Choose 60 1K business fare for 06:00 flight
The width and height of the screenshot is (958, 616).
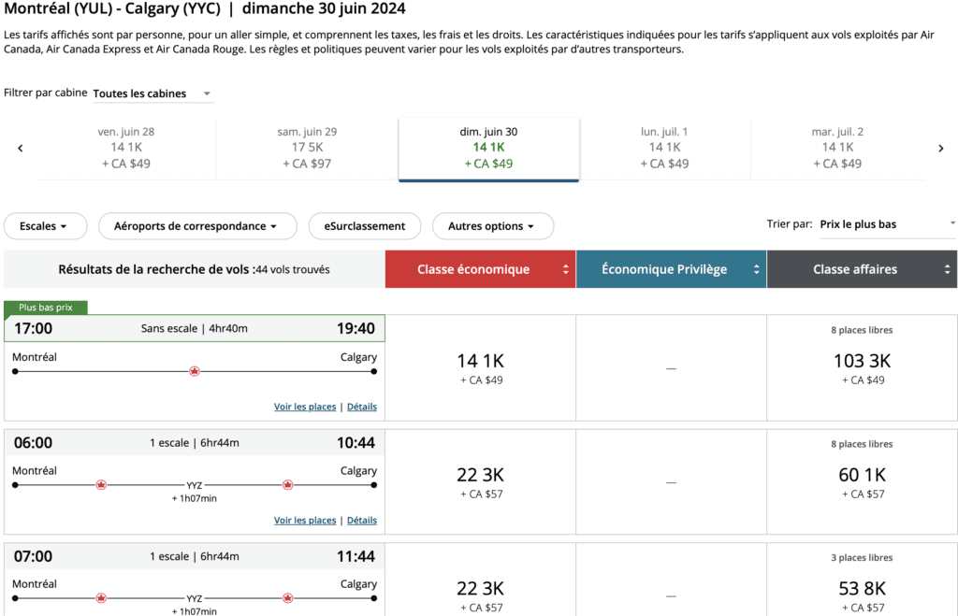click(862, 480)
